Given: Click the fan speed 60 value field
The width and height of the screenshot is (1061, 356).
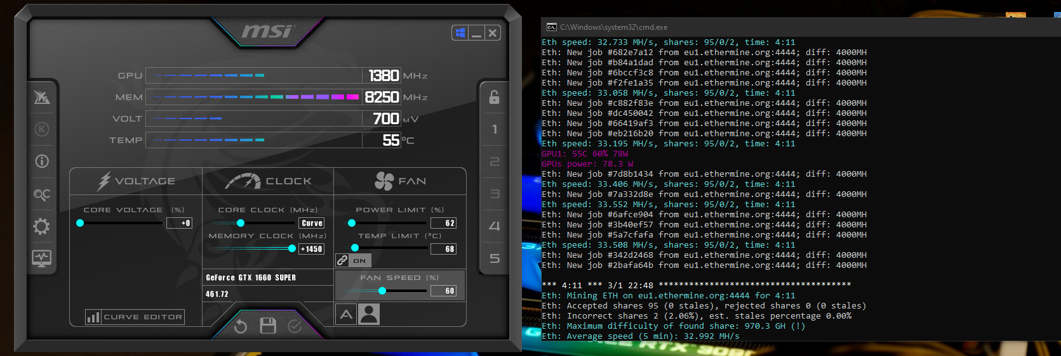Looking at the screenshot, I should 443,291.
